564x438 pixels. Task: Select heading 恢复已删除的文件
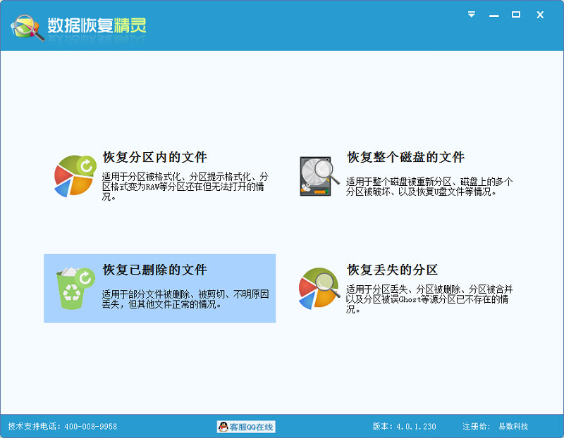154,270
